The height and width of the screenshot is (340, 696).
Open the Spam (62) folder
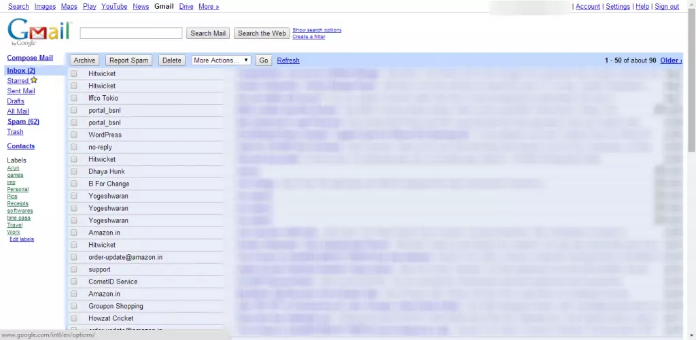click(x=23, y=122)
